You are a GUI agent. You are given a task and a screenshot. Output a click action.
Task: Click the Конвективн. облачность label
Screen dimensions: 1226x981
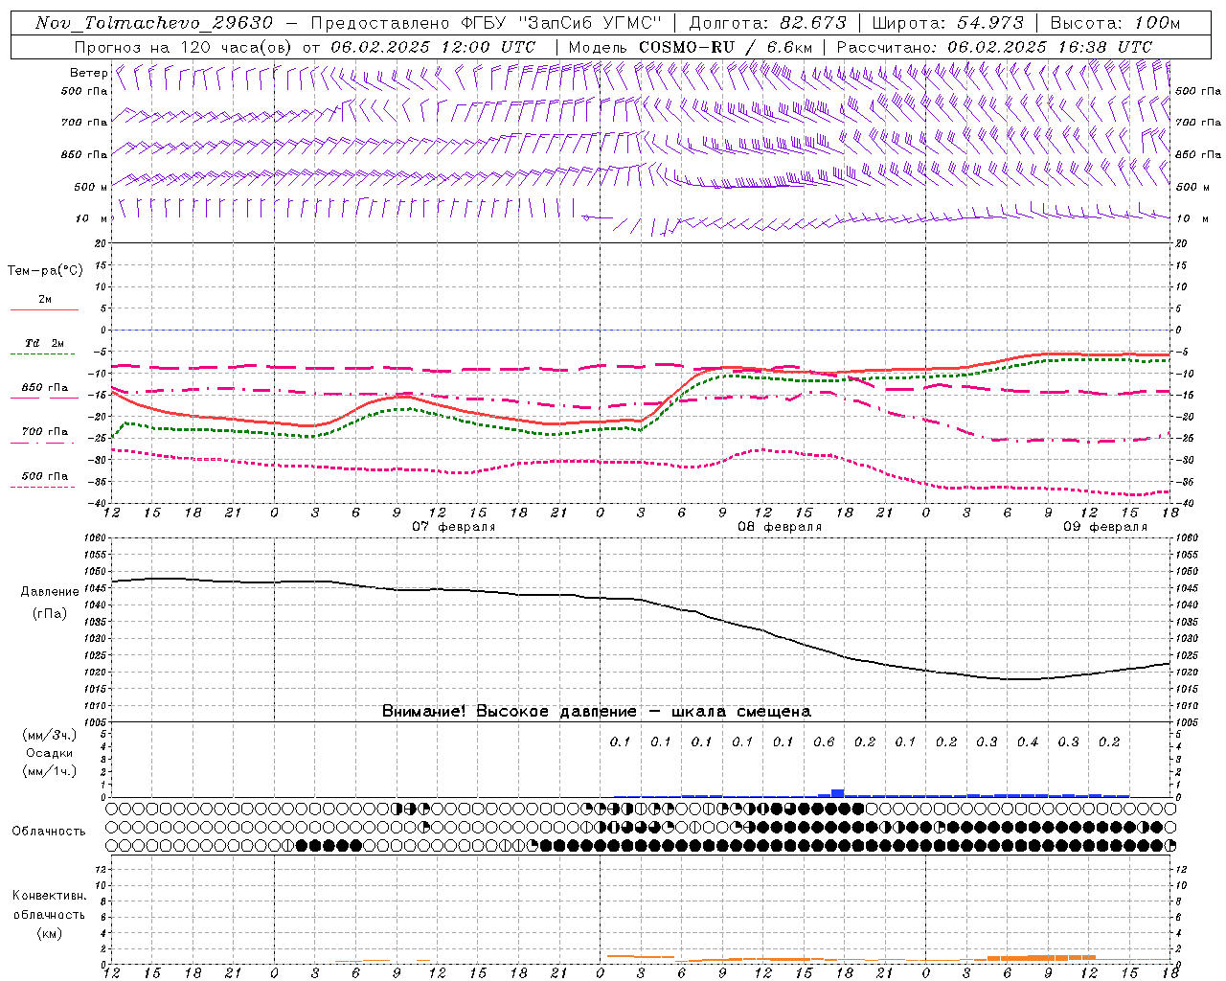(49, 905)
